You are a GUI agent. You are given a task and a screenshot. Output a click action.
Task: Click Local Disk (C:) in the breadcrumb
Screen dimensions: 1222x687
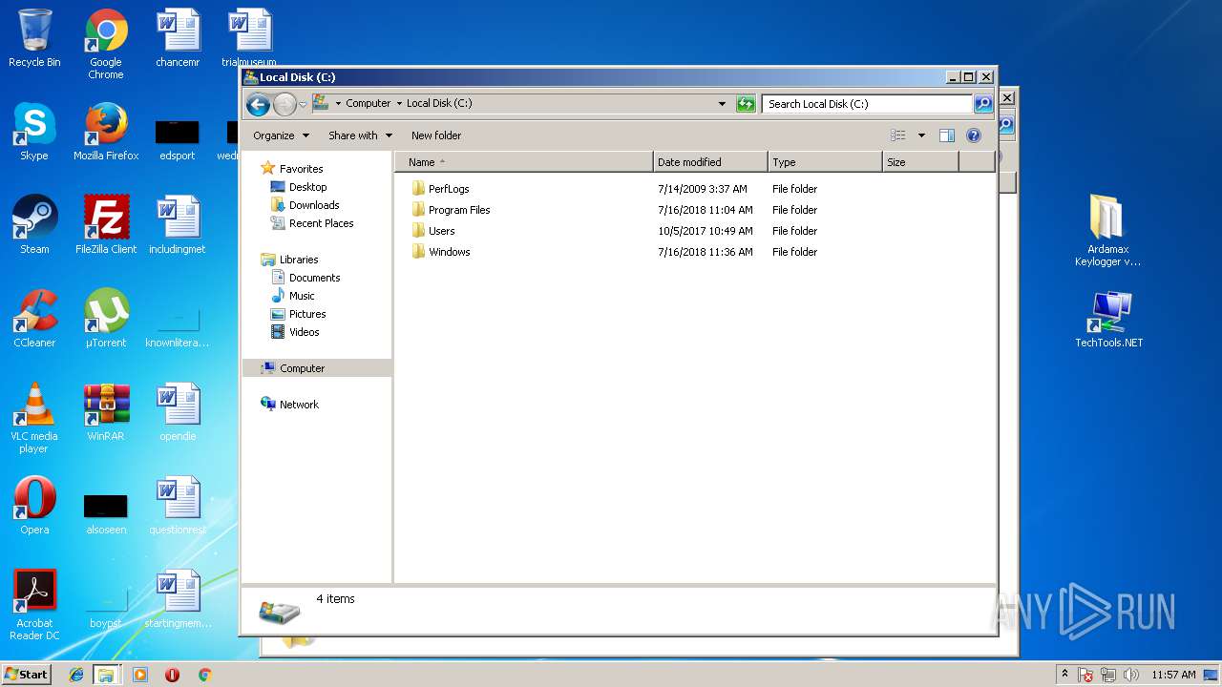click(x=439, y=103)
